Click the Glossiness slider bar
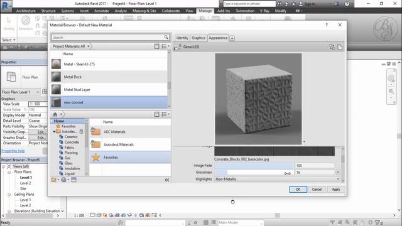Viewport: 402px width, 226px height. [x=254, y=173]
